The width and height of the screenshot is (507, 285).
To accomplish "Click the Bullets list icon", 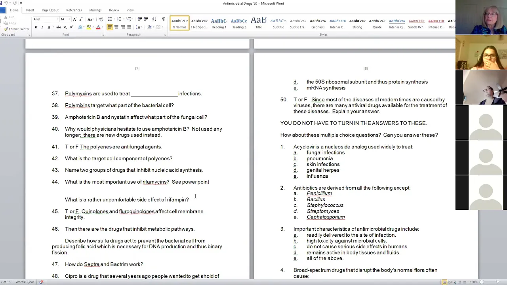I will pyautogui.click(x=110, y=19).
